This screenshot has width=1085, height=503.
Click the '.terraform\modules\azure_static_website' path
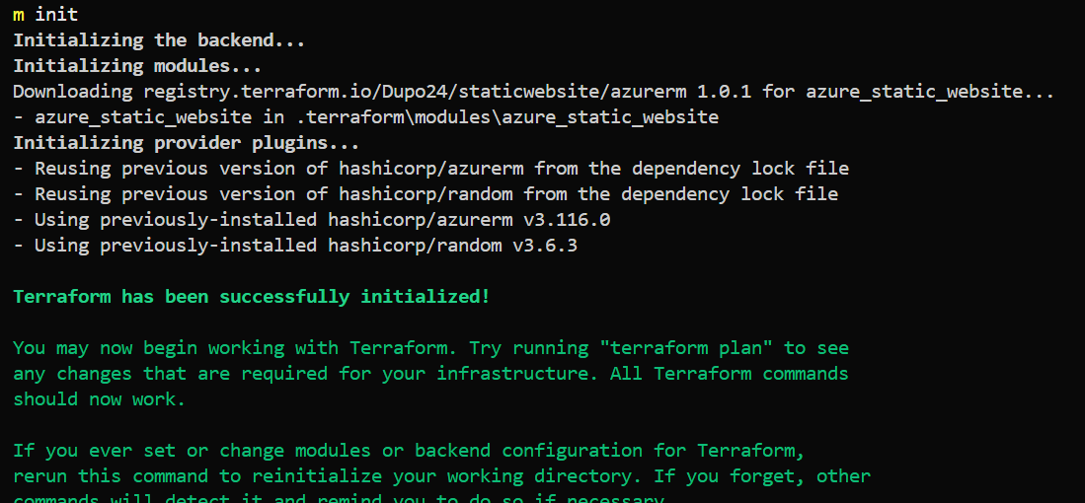click(x=507, y=116)
